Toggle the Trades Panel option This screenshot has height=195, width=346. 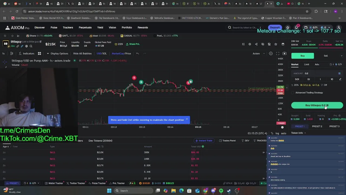tap(227, 141)
